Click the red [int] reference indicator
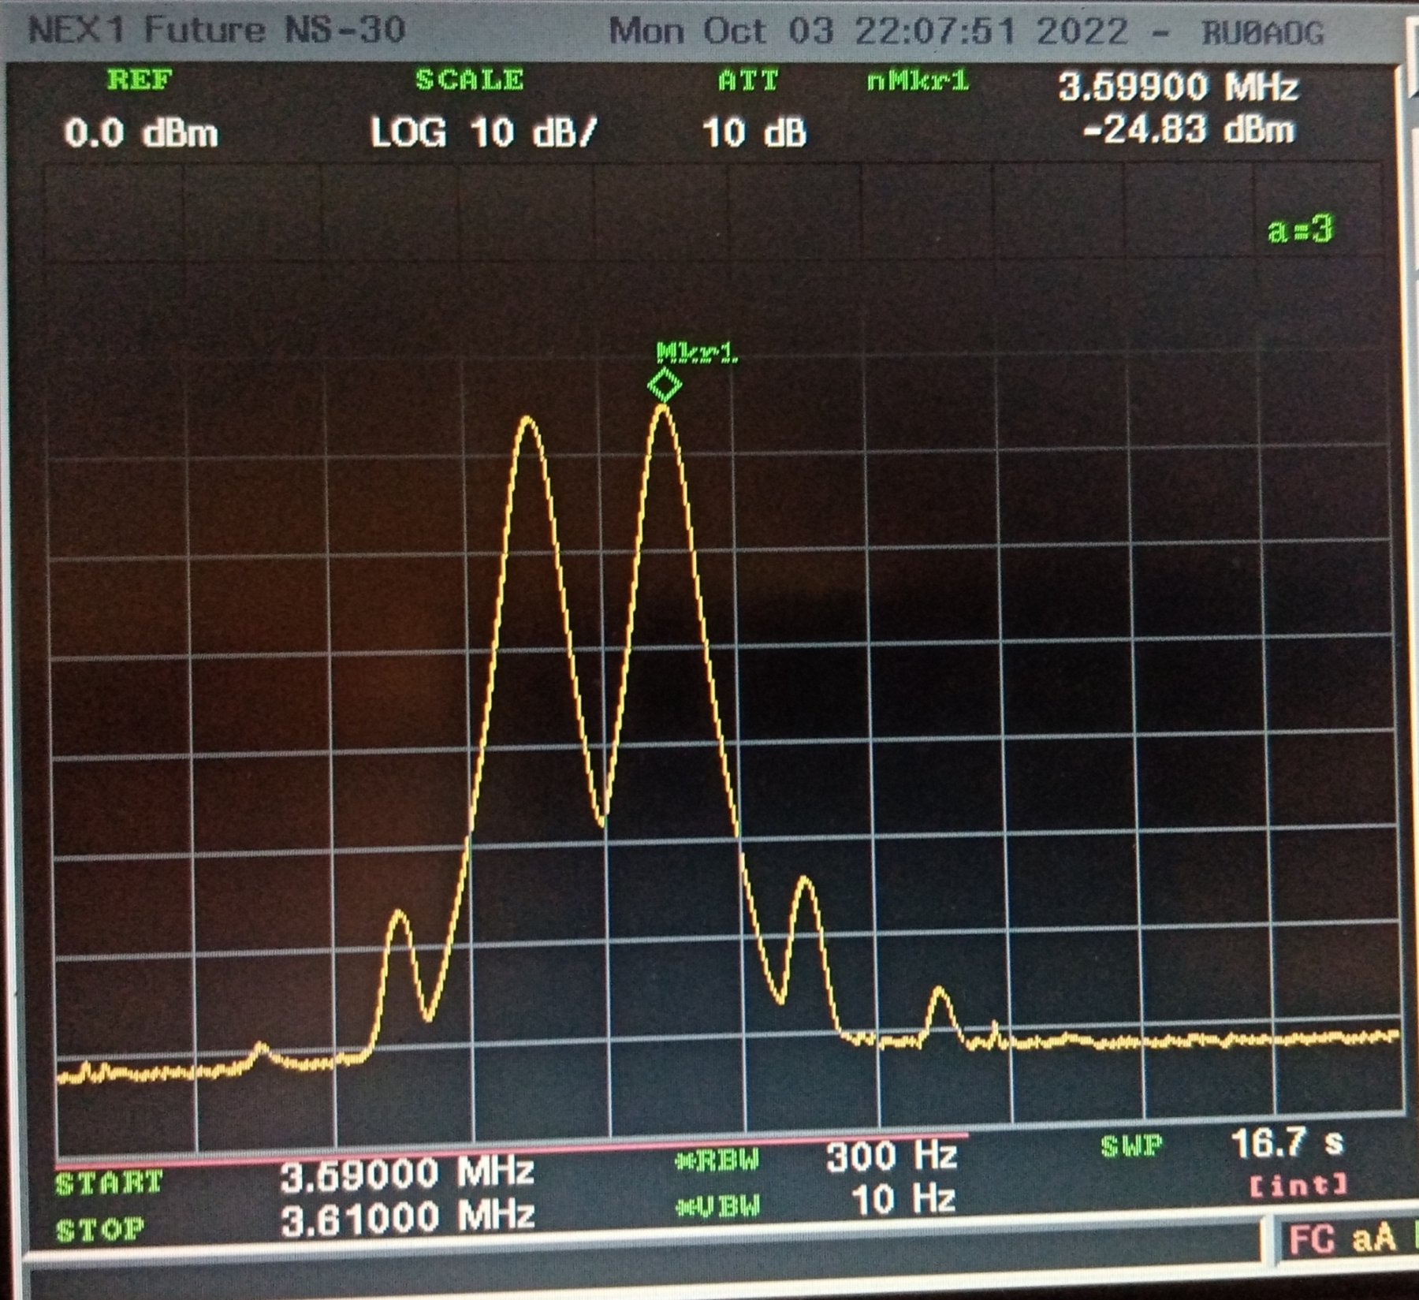The width and height of the screenshot is (1419, 1300). tap(1298, 1184)
